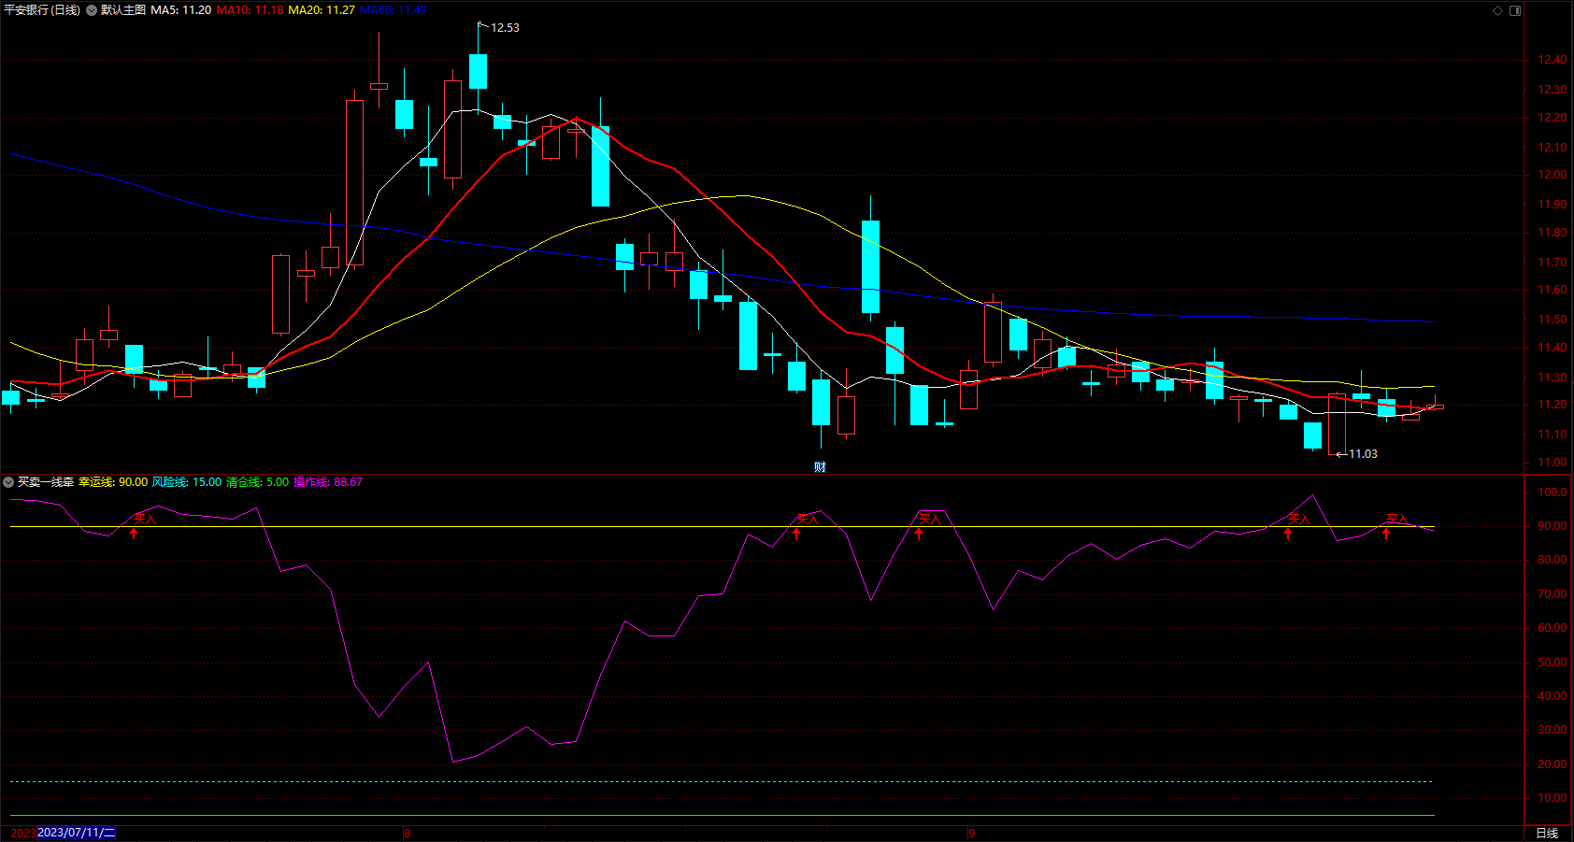Image resolution: width=1574 pixels, height=842 pixels.
Task: Click the 12.40 price axis label
Action: tap(1553, 60)
